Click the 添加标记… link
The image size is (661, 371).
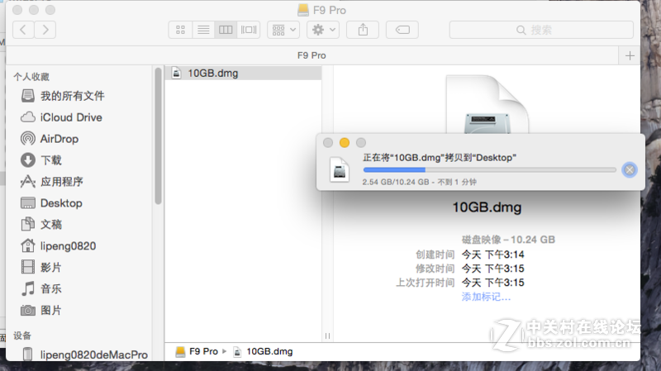click(486, 297)
